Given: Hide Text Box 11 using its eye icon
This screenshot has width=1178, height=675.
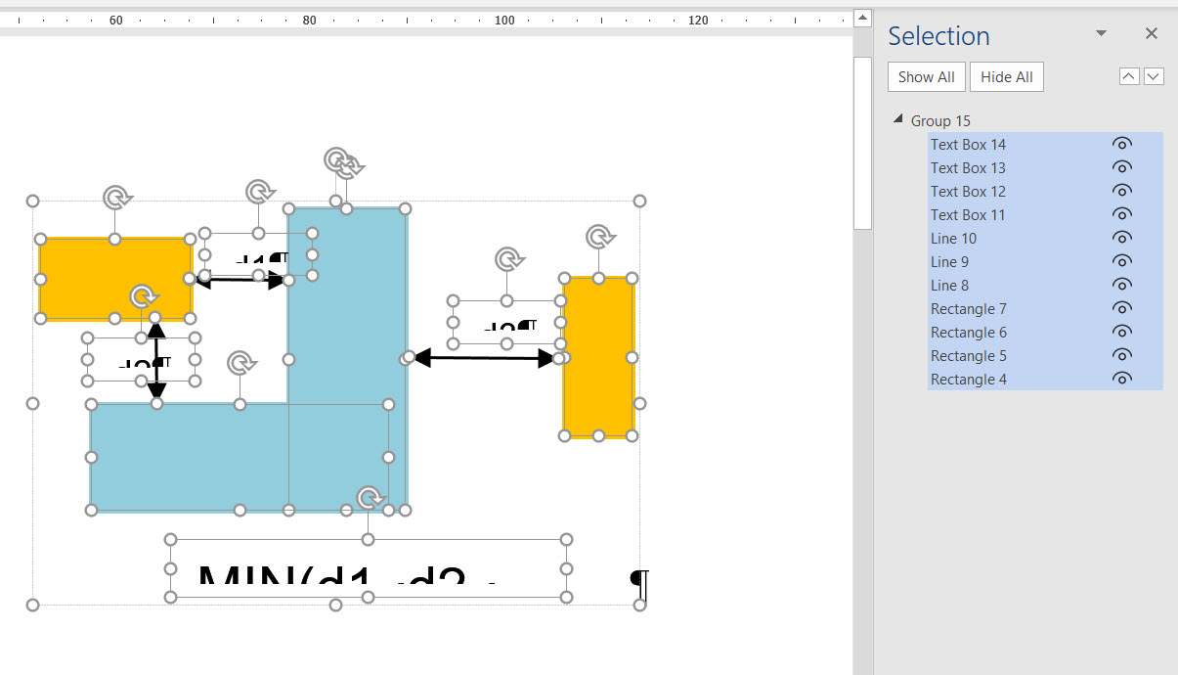Looking at the screenshot, I should [1122, 215].
